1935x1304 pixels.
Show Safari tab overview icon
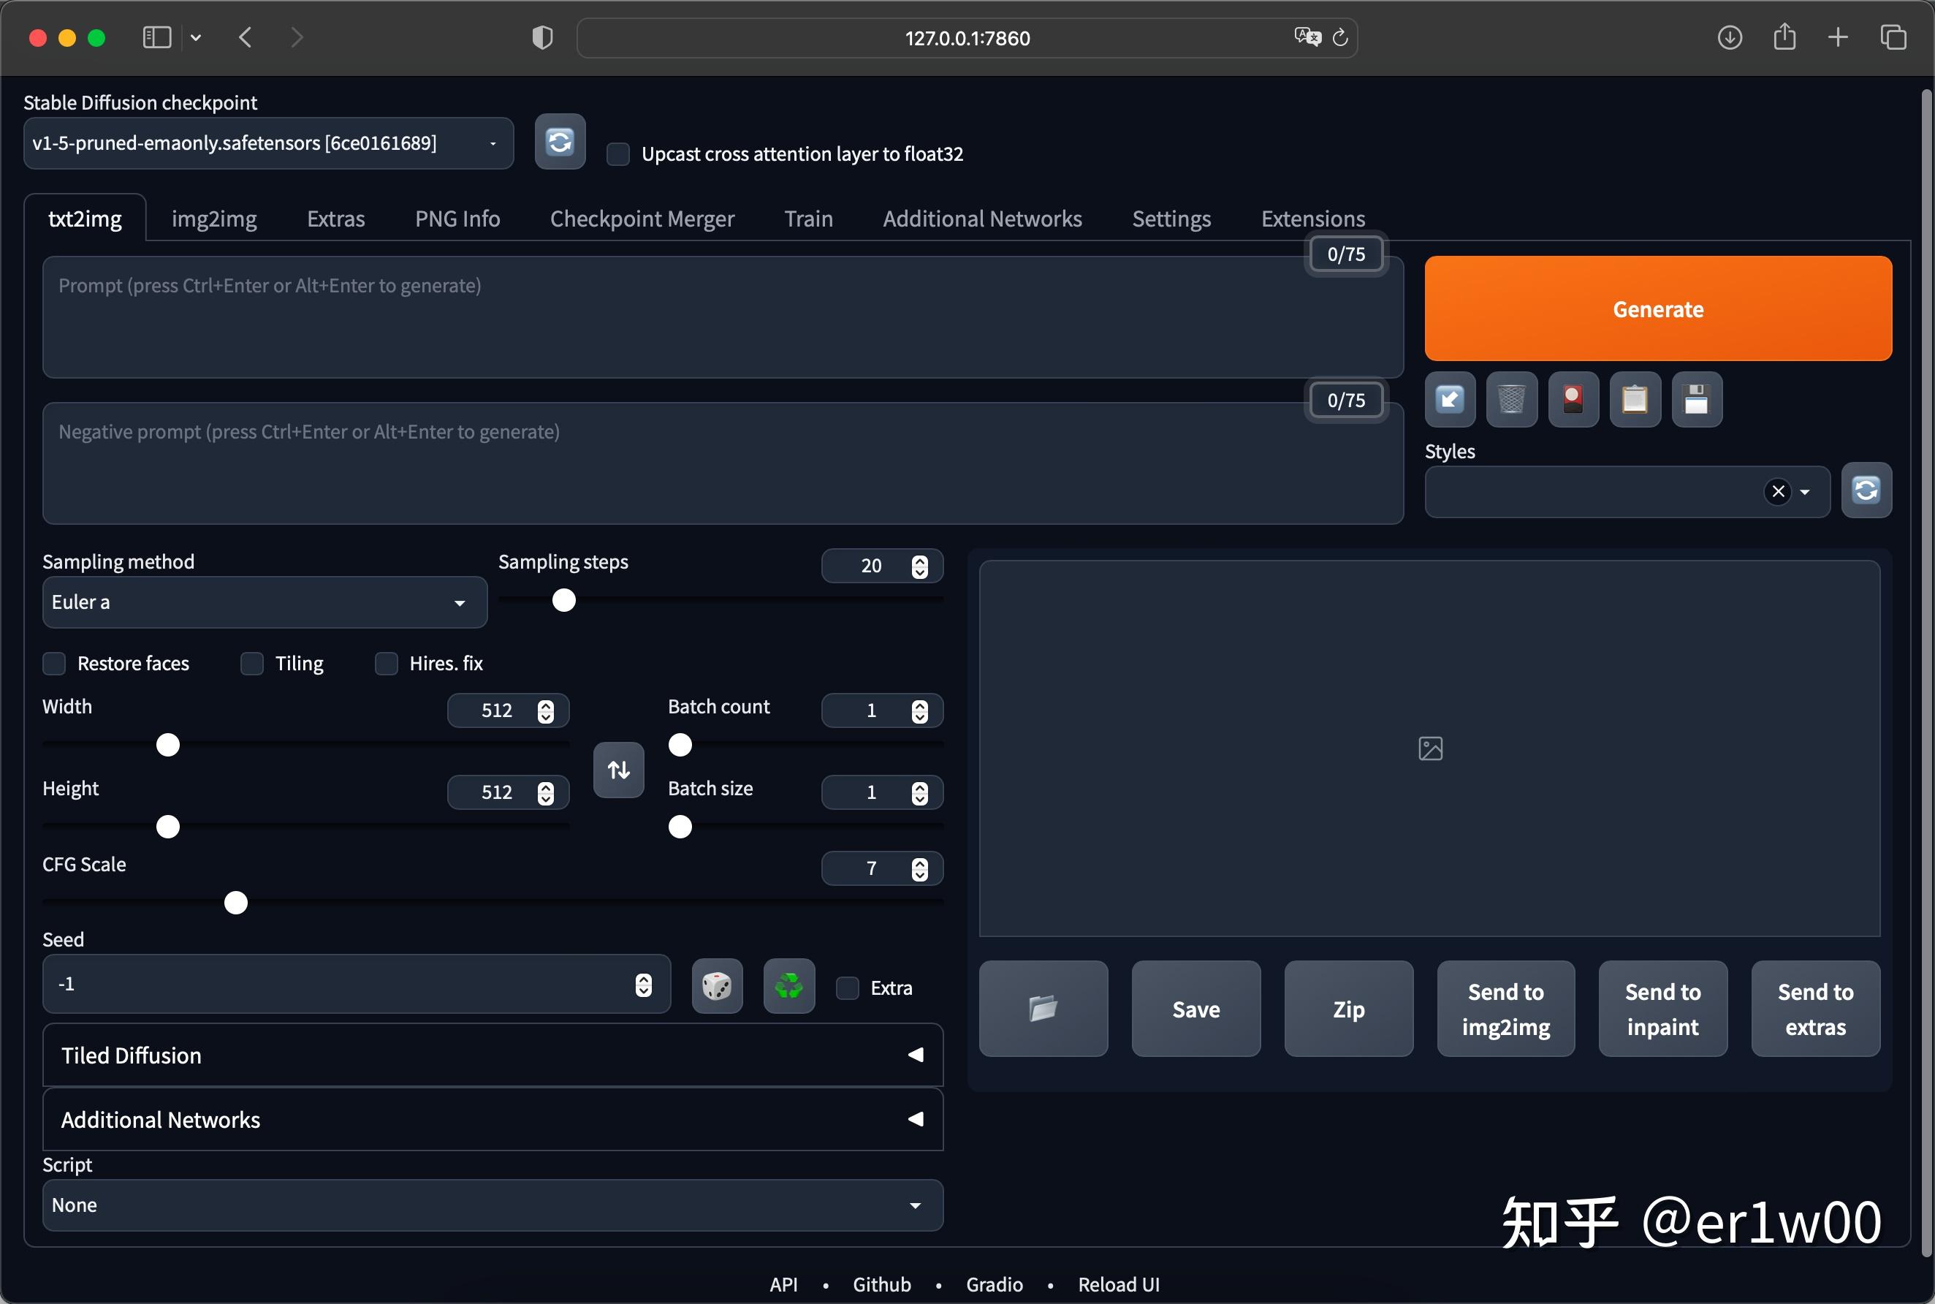coord(1893,37)
